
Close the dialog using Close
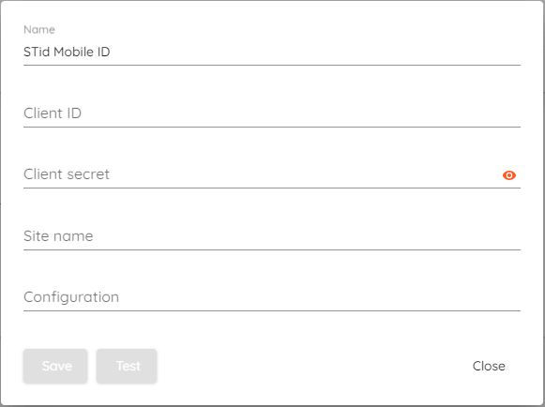pyautogui.click(x=489, y=366)
